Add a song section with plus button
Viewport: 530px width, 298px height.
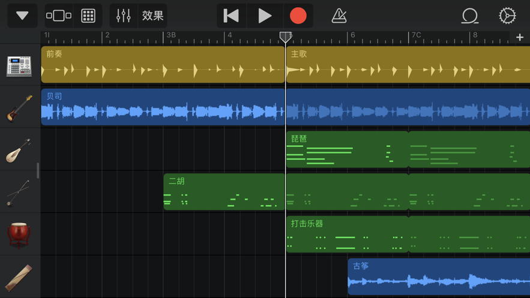520,37
